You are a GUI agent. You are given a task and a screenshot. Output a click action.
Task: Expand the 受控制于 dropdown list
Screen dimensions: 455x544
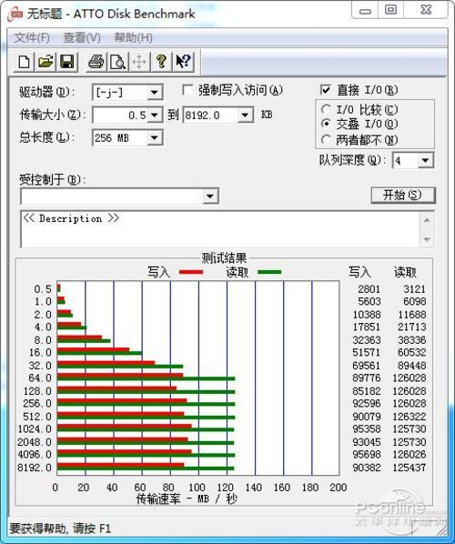click(x=210, y=196)
